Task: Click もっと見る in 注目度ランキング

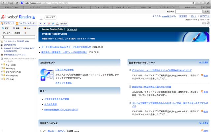Action: (x=203, y=123)
